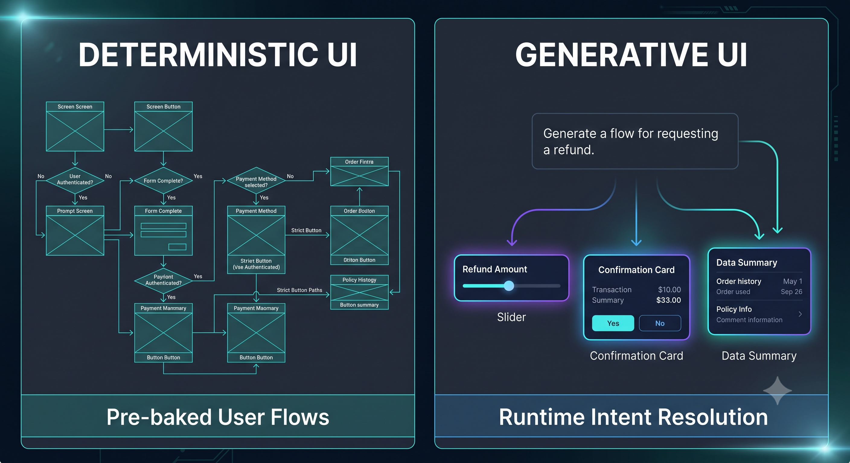The width and height of the screenshot is (850, 463).
Task: Click 'Button Button' label under Payment Manτmary
Action: (x=163, y=357)
